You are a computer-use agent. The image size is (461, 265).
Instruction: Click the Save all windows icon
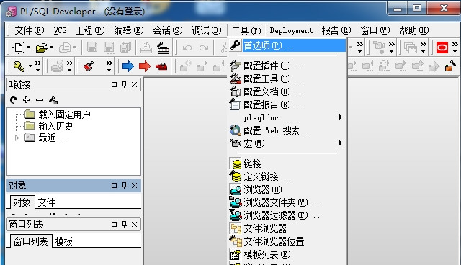[x=126, y=48]
